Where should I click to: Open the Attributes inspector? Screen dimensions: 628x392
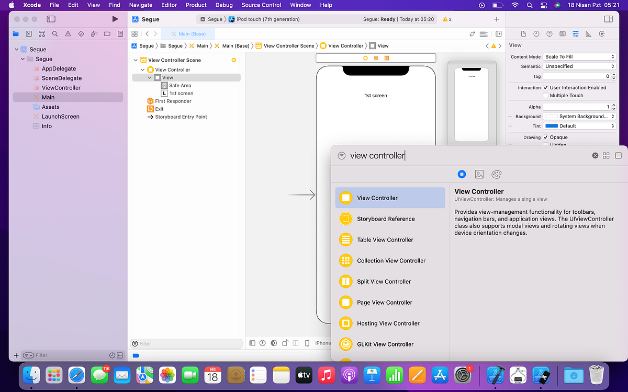click(575, 33)
